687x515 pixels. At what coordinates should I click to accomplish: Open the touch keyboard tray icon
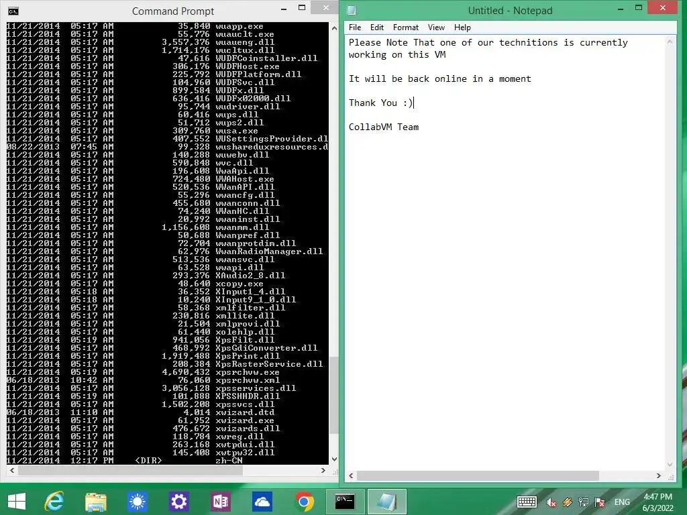[527, 502]
